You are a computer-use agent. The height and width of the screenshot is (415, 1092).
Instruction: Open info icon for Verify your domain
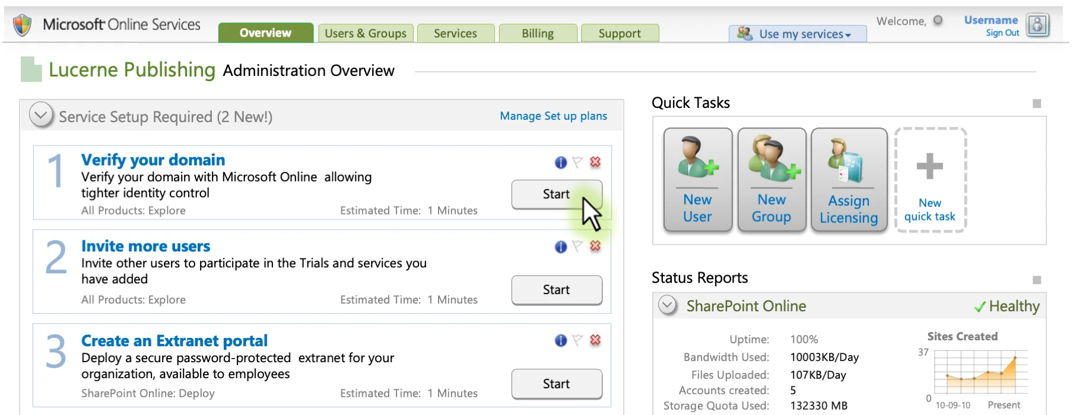point(560,162)
